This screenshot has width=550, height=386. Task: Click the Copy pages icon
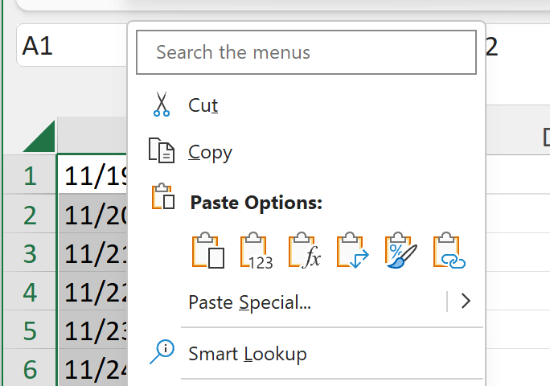coord(162,152)
